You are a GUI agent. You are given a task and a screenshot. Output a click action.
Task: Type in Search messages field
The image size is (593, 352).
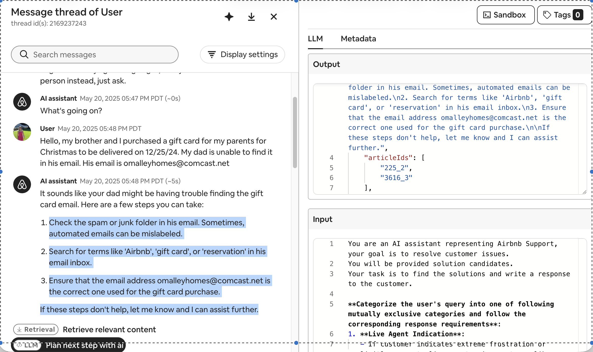click(x=102, y=55)
